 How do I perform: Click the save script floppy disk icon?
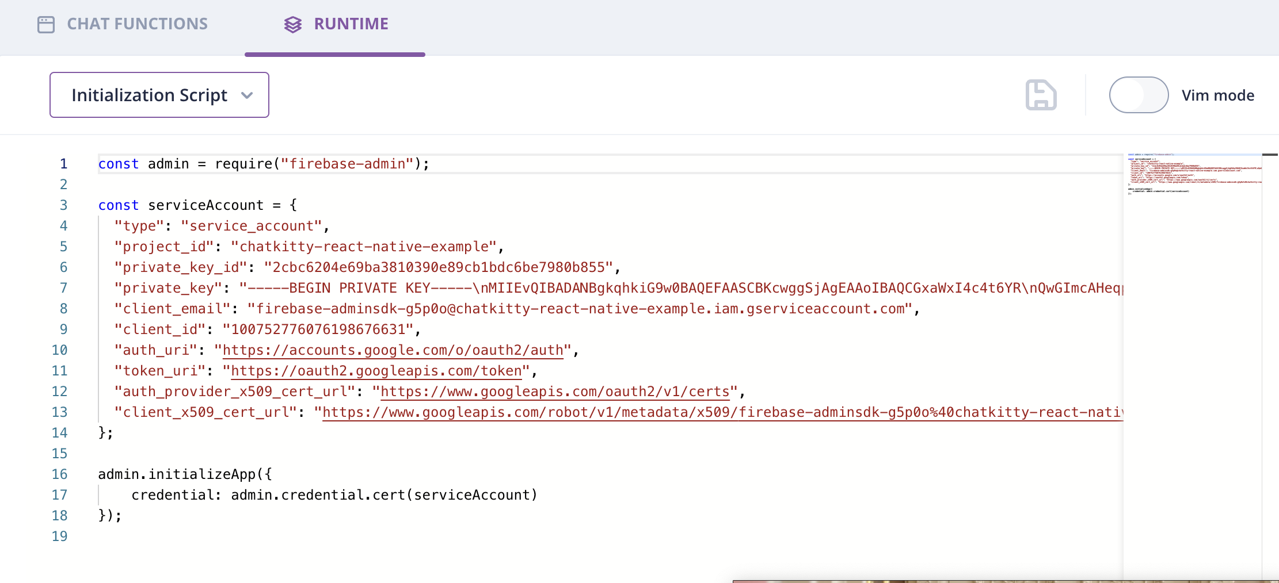pyautogui.click(x=1041, y=95)
